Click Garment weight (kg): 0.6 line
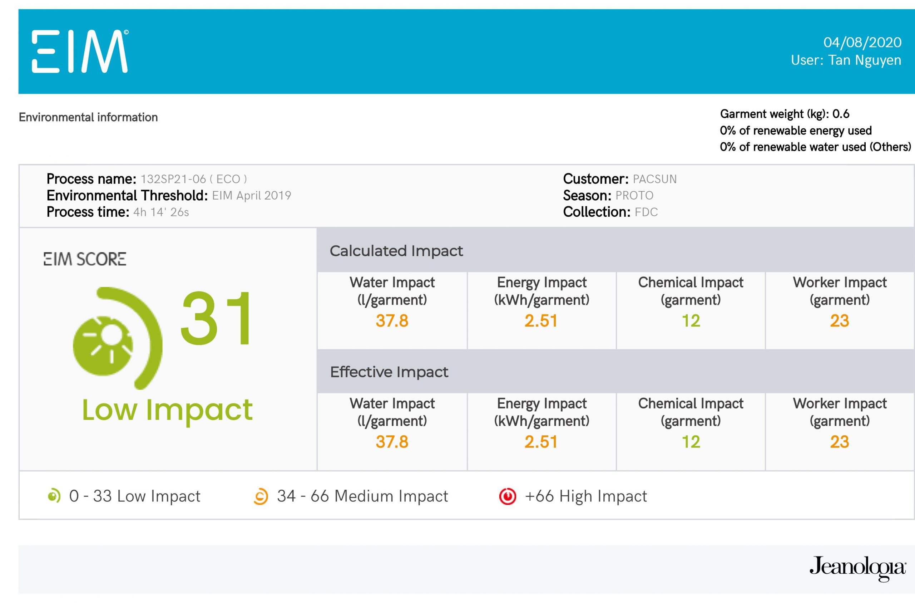This screenshot has width=915, height=603. (785, 114)
